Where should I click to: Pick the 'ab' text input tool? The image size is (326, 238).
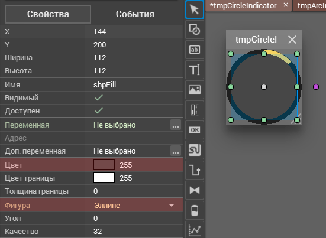(x=195, y=50)
